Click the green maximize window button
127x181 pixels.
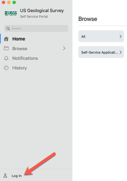pyautogui.click(x=14, y=2)
